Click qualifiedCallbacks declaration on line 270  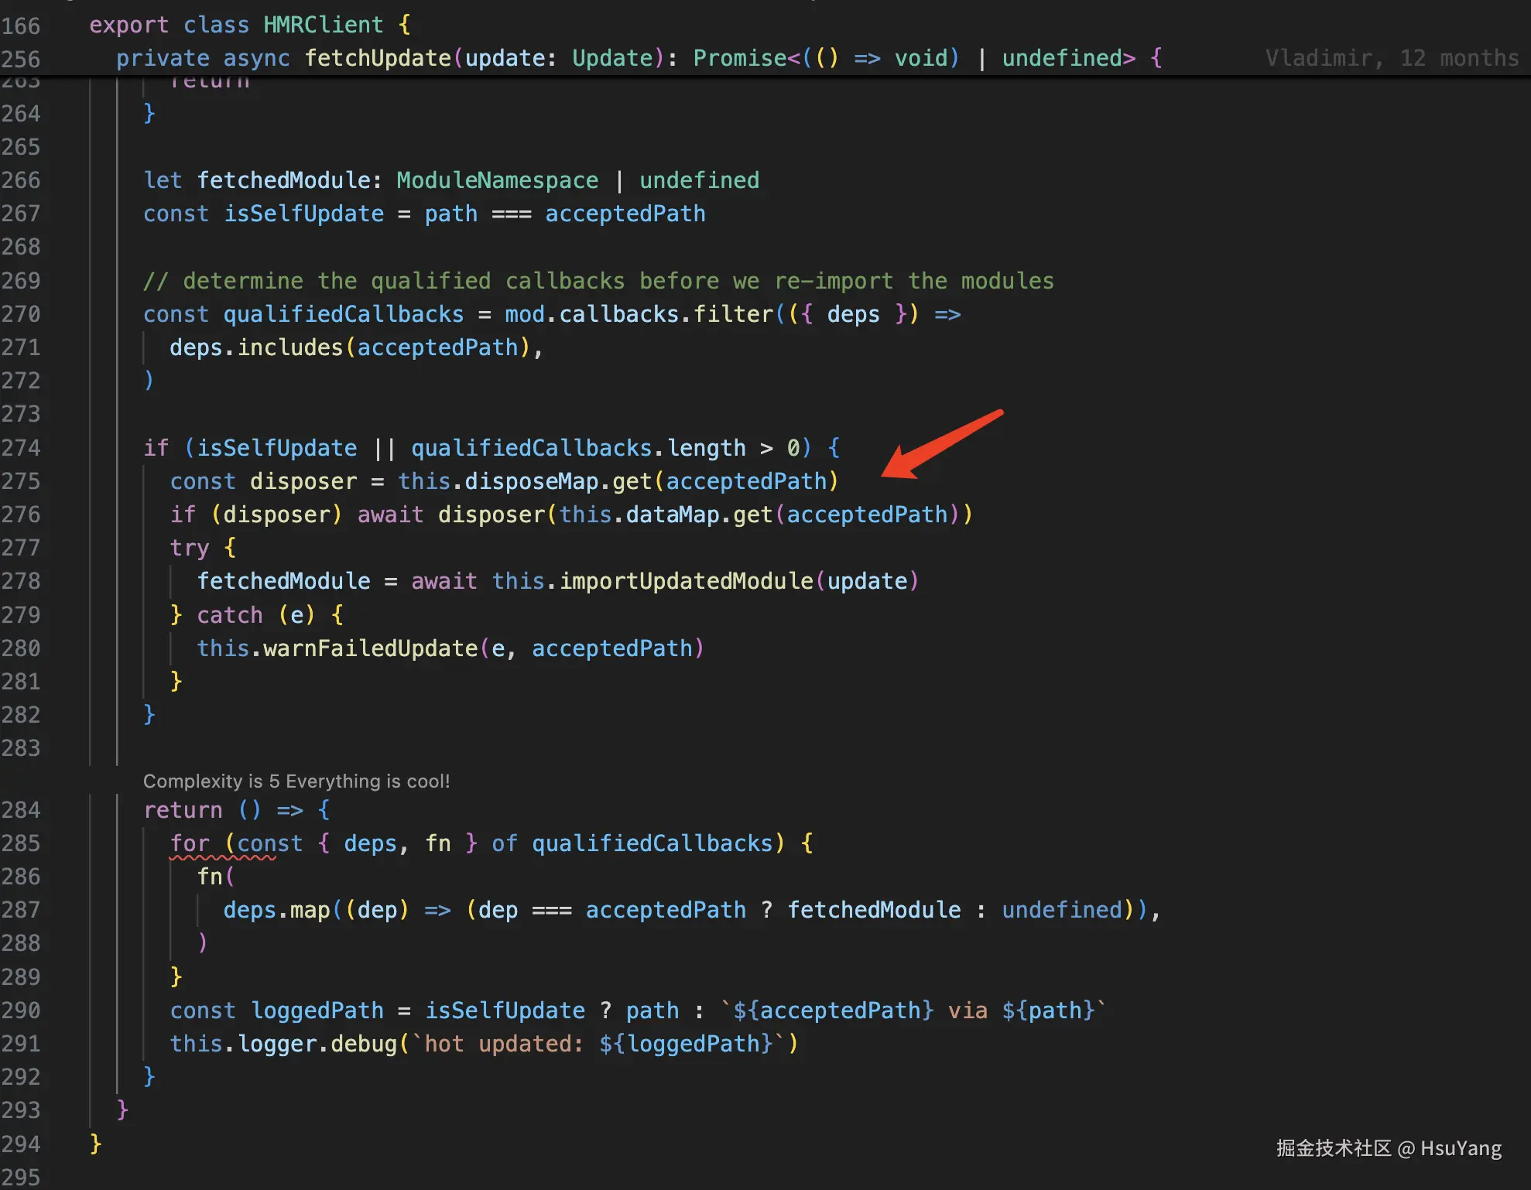(343, 314)
